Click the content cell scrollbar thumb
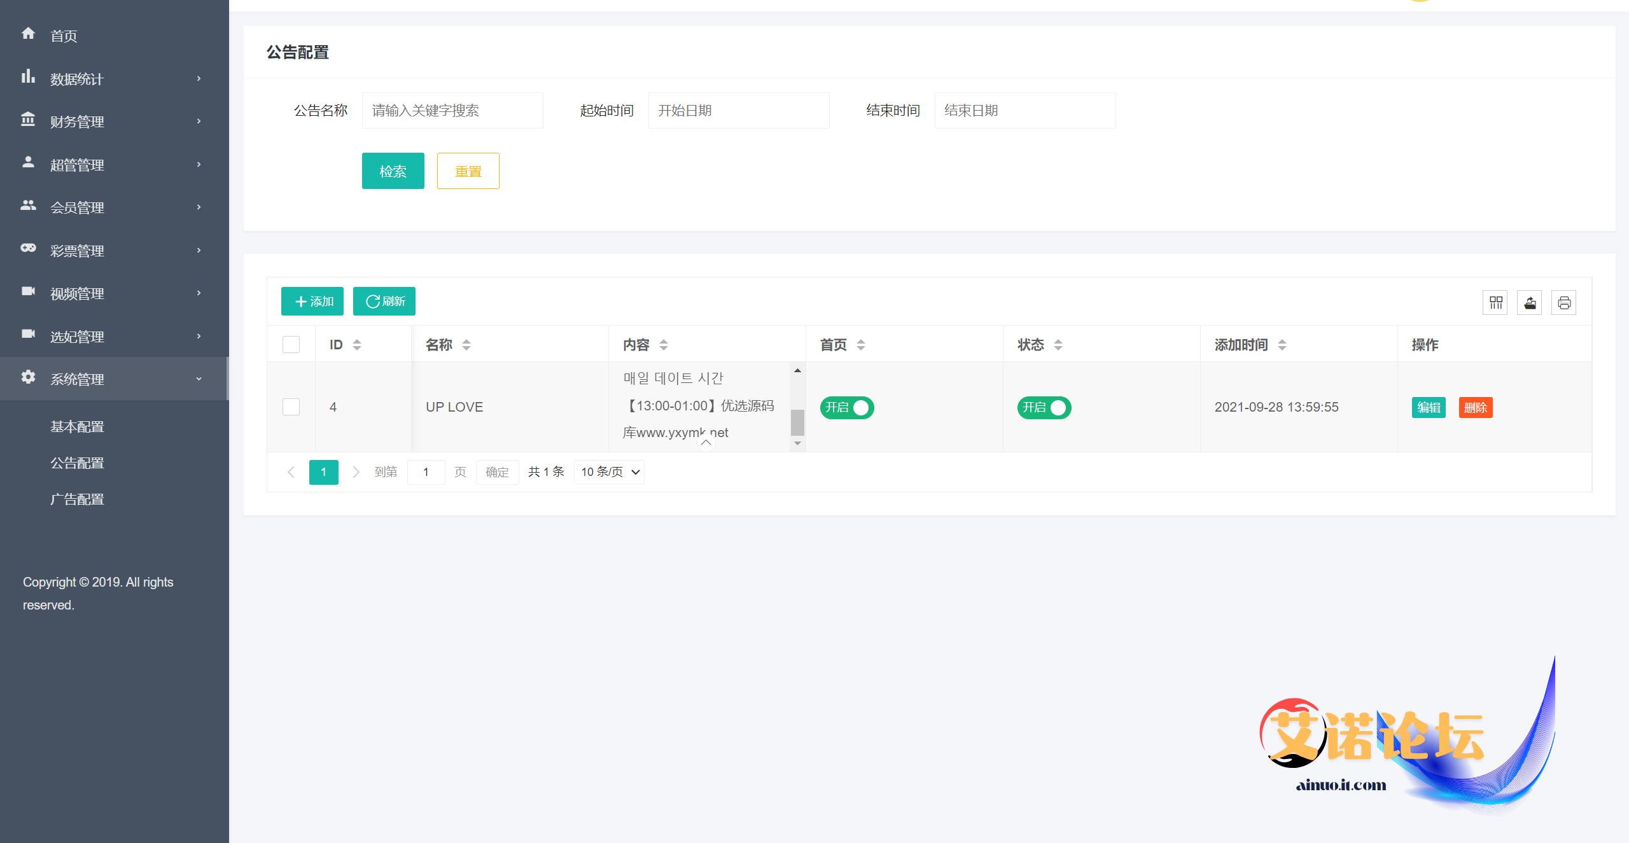Viewport: 1629px width, 843px height. click(x=797, y=422)
